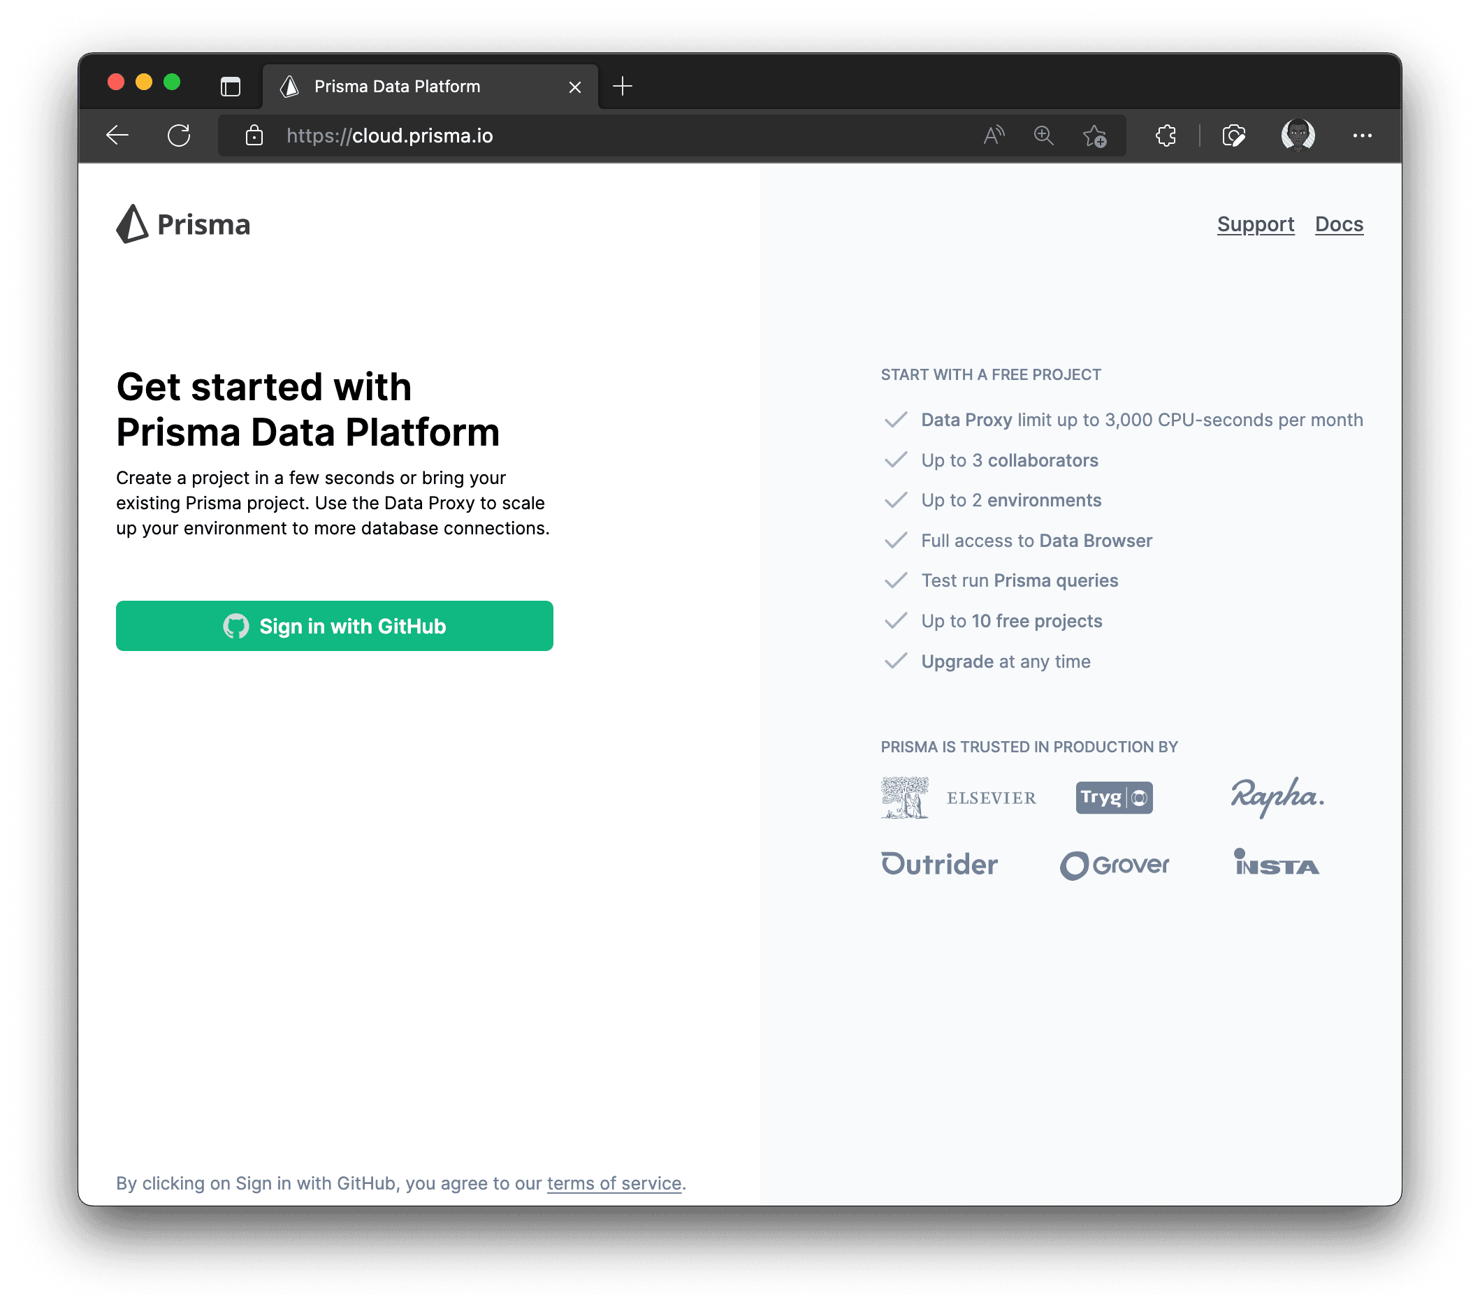This screenshot has width=1480, height=1309.
Task: Click the user profile avatar
Action: click(1298, 136)
